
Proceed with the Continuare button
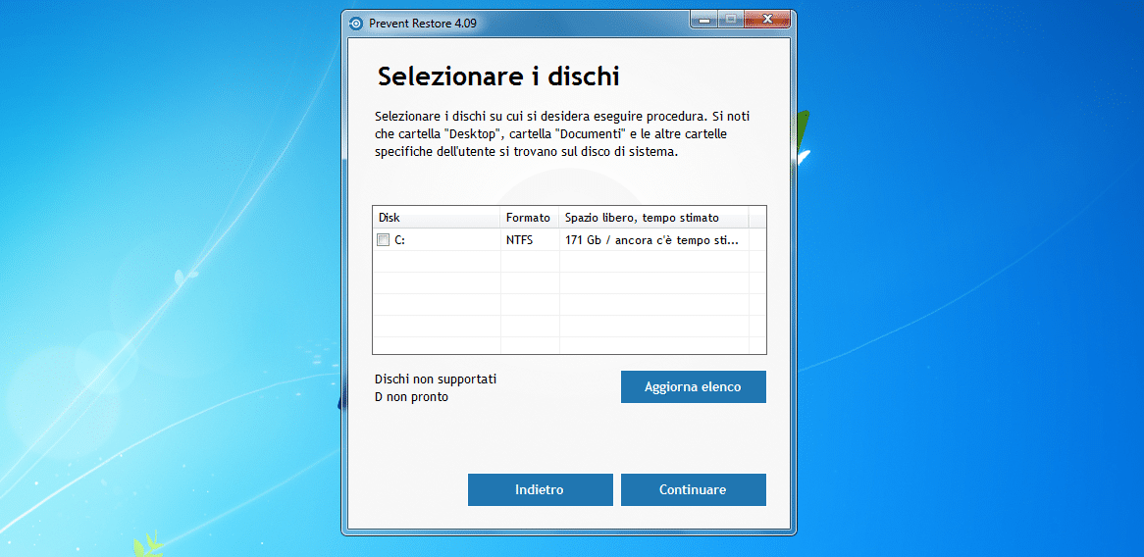coord(693,489)
